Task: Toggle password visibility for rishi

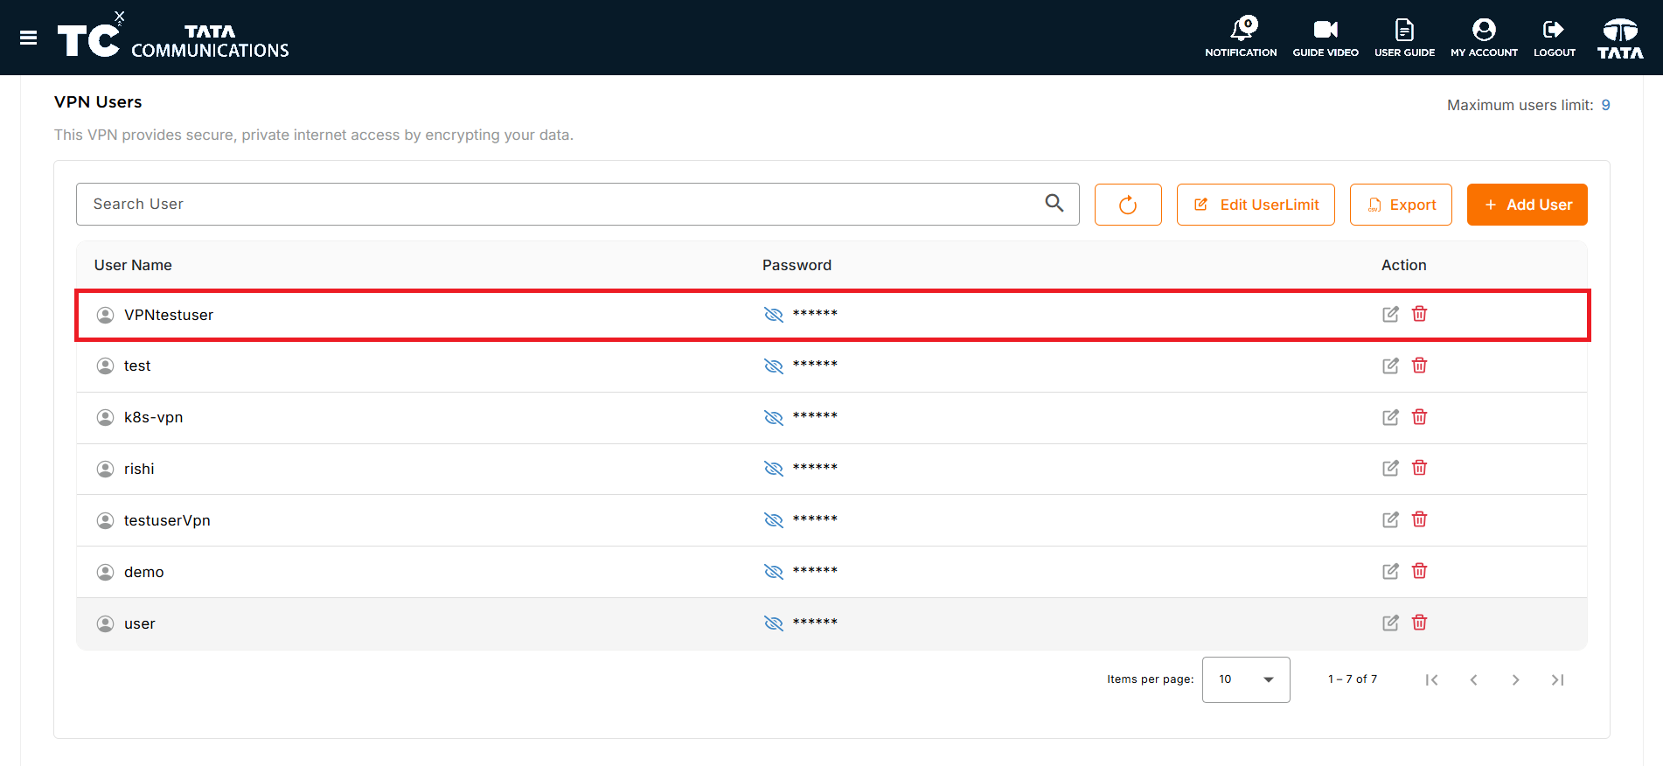Action: pyautogui.click(x=774, y=468)
